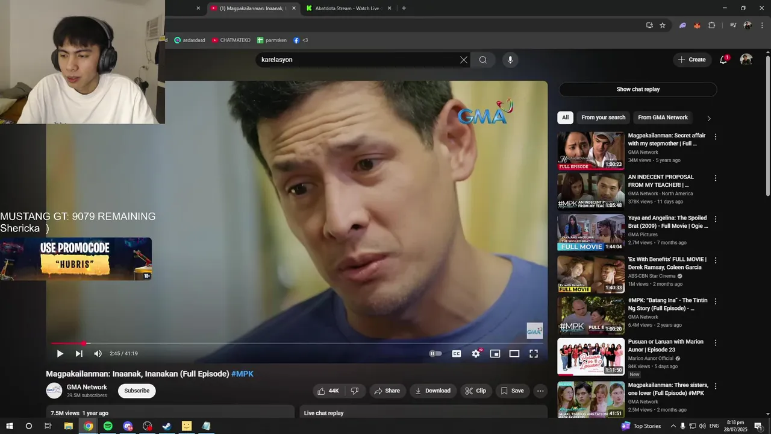Open the asdasdasd bookmark

(x=190, y=40)
